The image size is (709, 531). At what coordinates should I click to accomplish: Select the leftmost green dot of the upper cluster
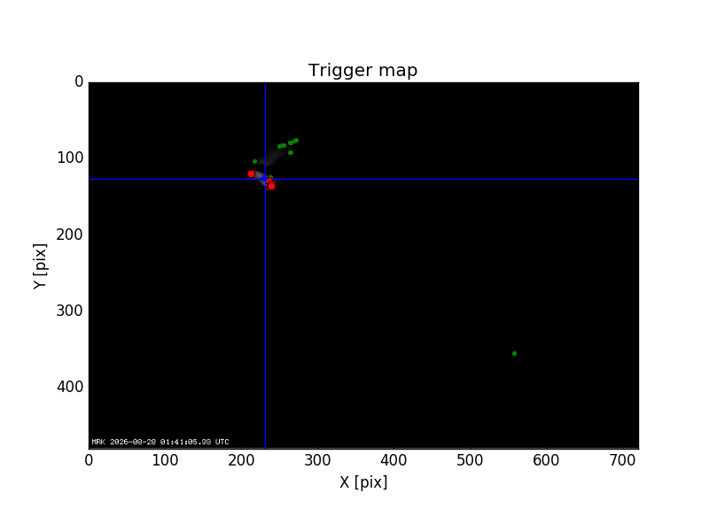click(x=279, y=146)
